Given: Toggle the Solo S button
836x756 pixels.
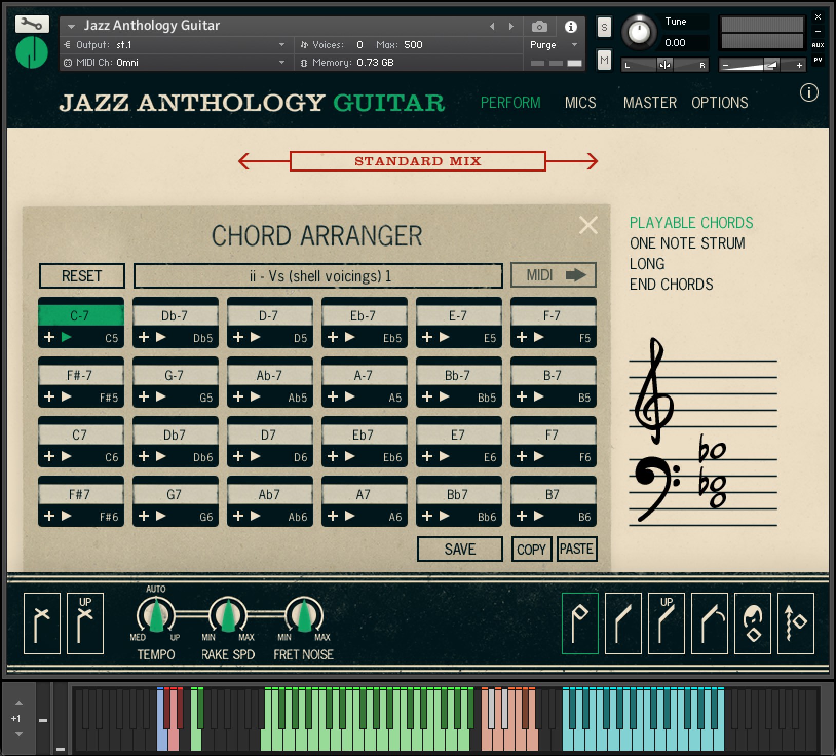Looking at the screenshot, I should tap(604, 27).
